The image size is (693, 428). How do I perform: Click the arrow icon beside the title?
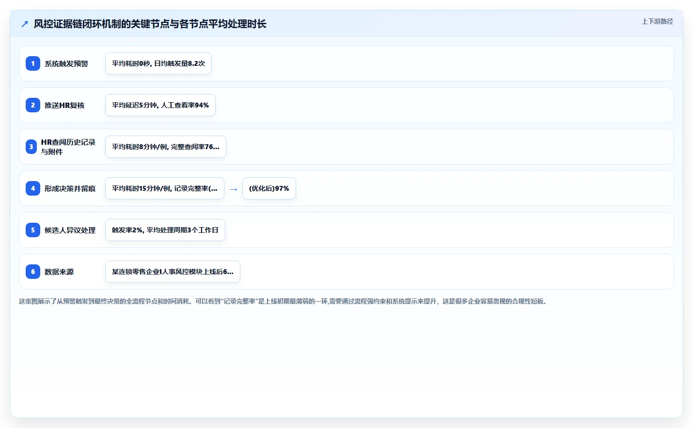(25, 24)
